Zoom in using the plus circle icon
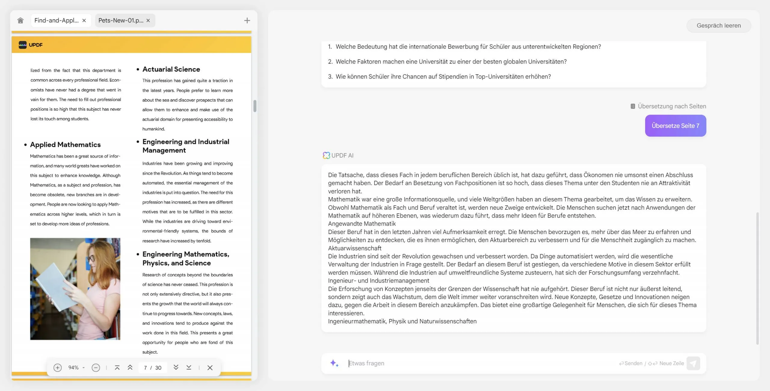 point(57,368)
